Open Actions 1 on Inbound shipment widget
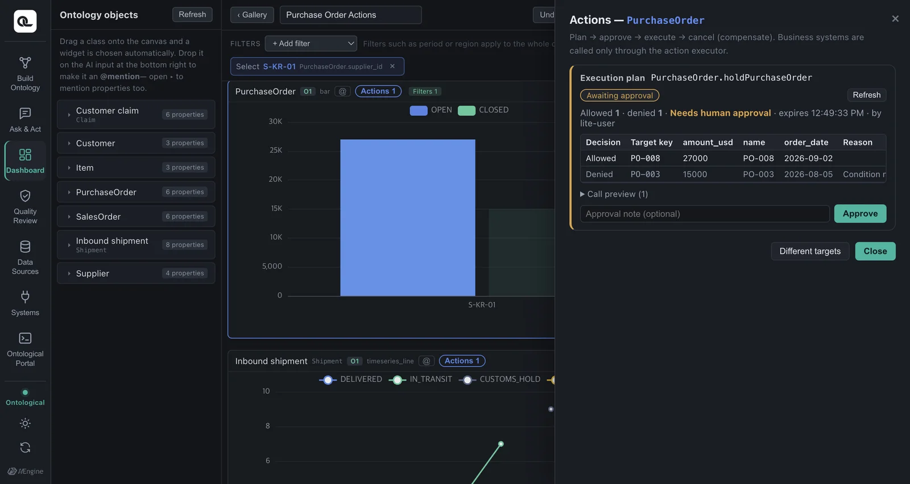This screenshot has width=910, height=484. (462, 361)
